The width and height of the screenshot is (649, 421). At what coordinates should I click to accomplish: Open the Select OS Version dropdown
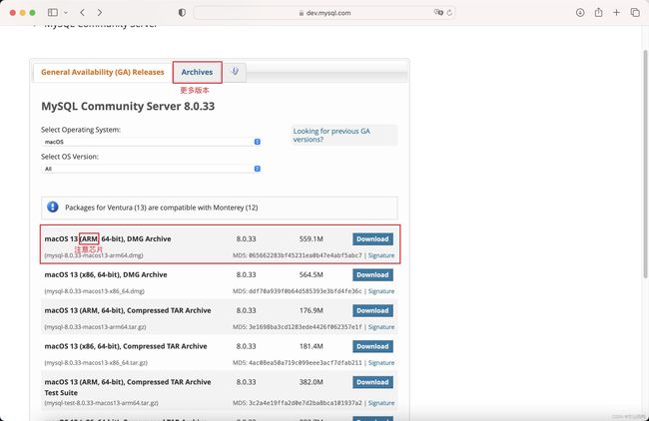[151, 169]
